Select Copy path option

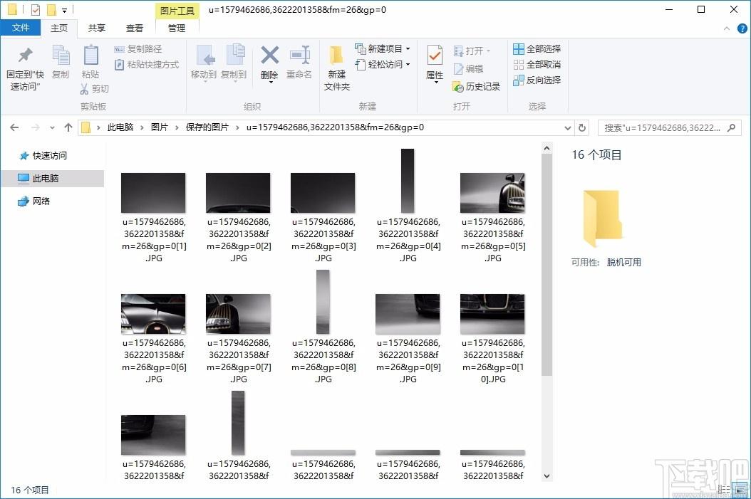click(138, 49)
